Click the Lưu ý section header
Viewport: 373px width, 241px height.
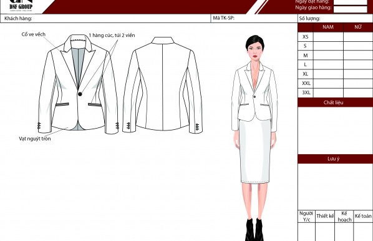tap(335, 159)
